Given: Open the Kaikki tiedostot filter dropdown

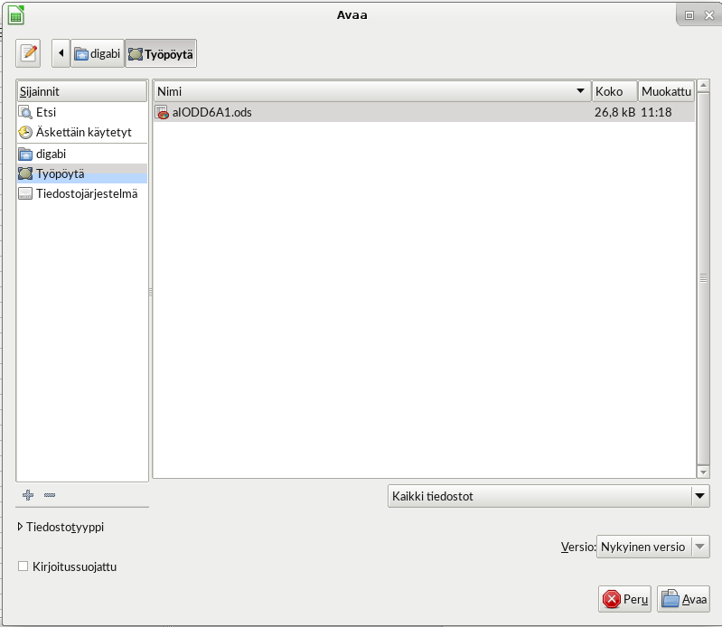Looking at the screenshot, I should (x=548, y=496).
